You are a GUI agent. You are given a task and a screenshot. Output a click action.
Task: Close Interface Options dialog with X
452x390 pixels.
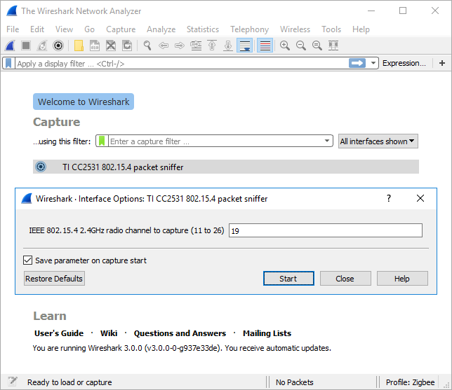point(420,198)
